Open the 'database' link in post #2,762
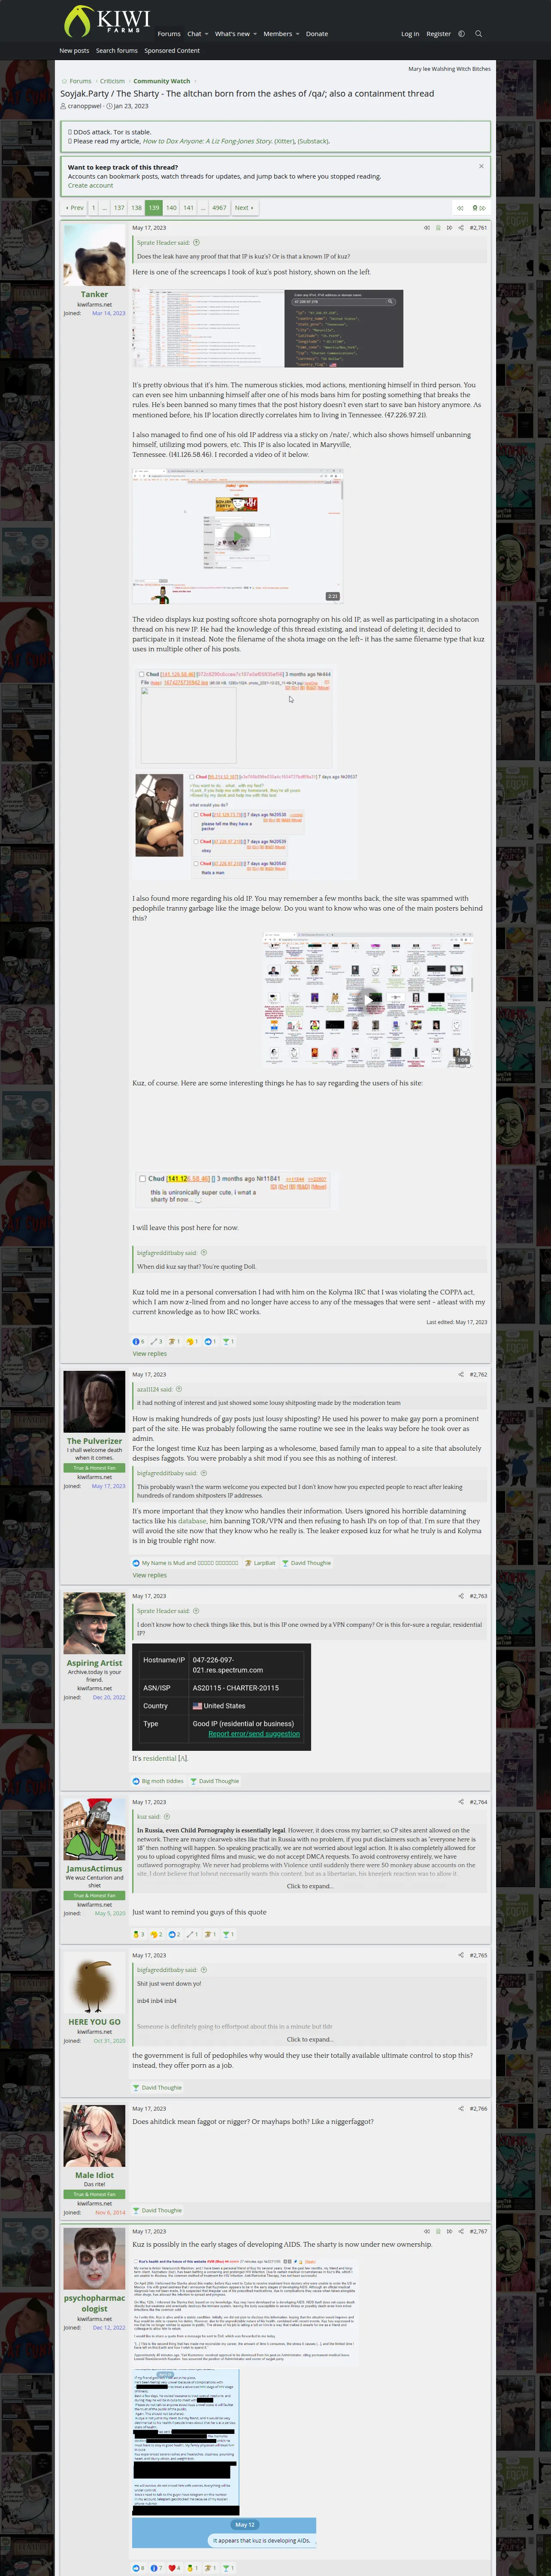This screenshot has width=551, height=2576. point(192,1521)
